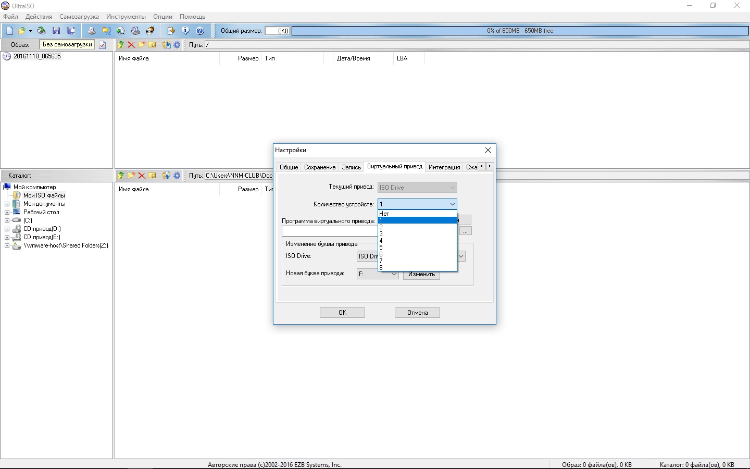750x469 pixels.
Task: Expand the (C:) drive tree node
Action: [7, 220]
